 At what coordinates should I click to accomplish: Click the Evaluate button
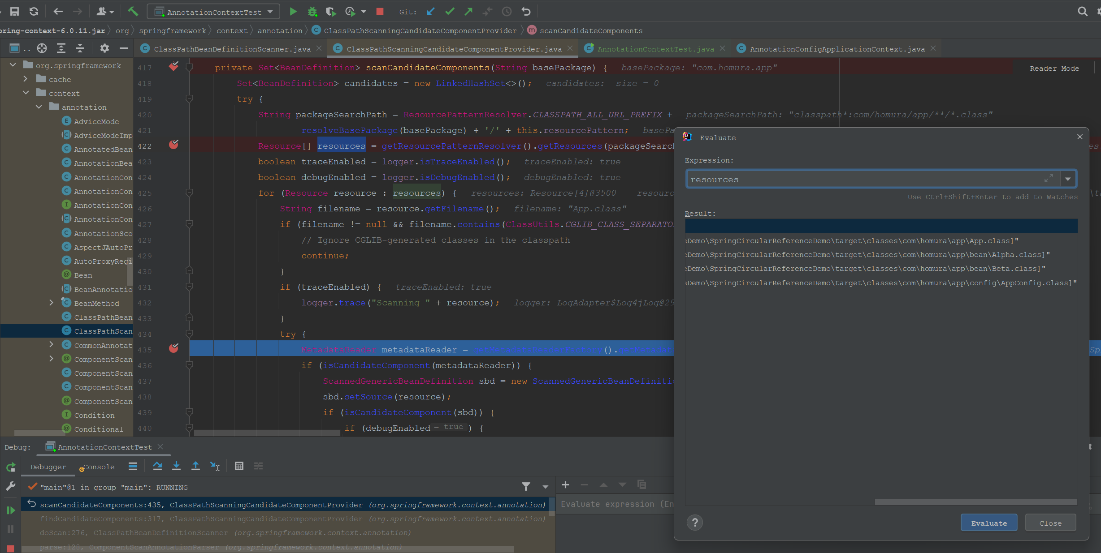pyautogui.click(x=988, y=523)
